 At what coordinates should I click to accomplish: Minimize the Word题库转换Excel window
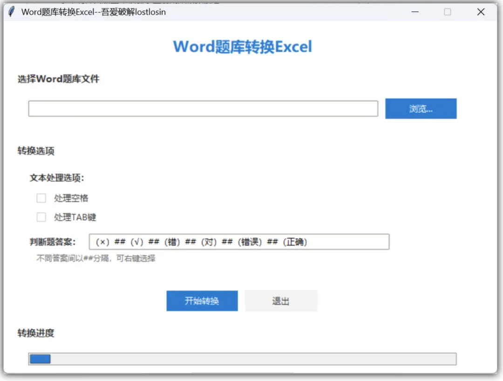(415, 12)
